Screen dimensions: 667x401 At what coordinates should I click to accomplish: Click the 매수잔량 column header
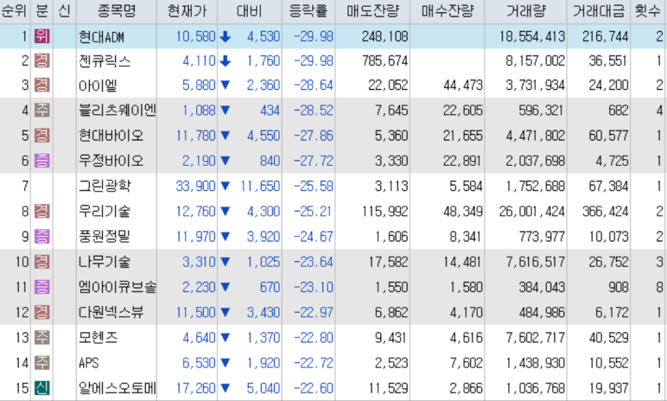point(447,11)
